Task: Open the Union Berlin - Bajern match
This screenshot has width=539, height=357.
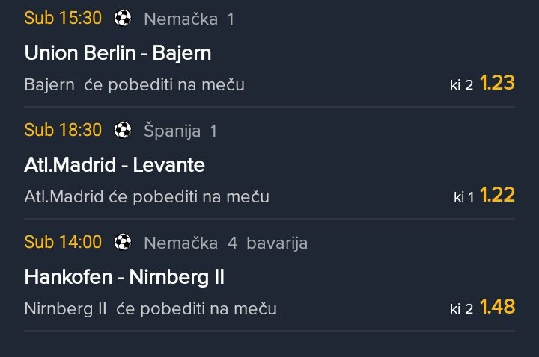Action: [x=118, y=53]
